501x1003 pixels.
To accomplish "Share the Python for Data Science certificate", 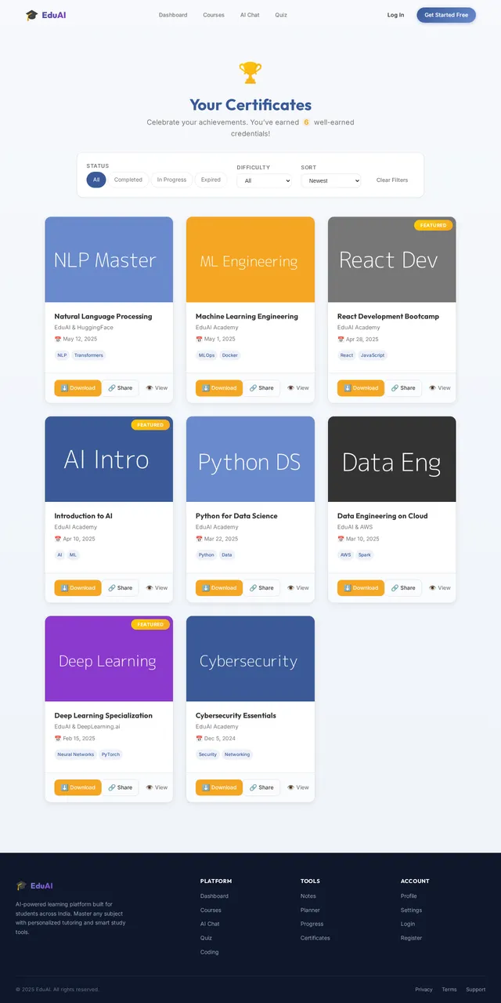I will 261,588.
